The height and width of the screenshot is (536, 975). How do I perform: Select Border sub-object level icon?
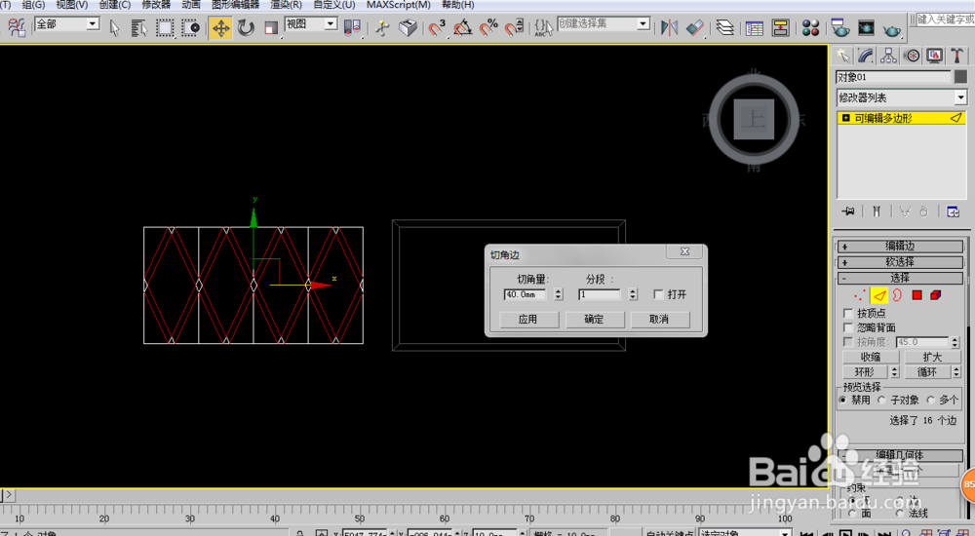tap(897, 295)
